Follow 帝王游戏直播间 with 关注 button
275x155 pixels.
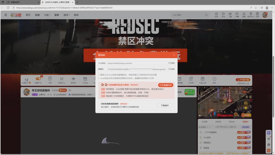coord(63,90)
